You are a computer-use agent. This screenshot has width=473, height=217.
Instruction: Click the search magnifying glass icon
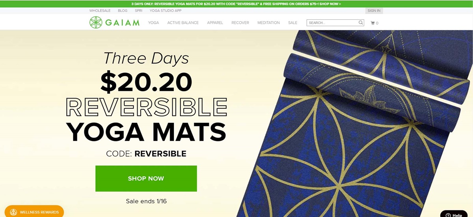pyautogui.click(x=361, y=22)
